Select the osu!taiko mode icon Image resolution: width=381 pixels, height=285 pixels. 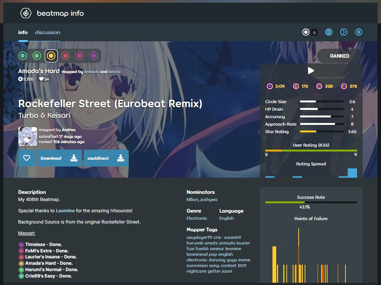pyautogui.click(x=329, y=32)
